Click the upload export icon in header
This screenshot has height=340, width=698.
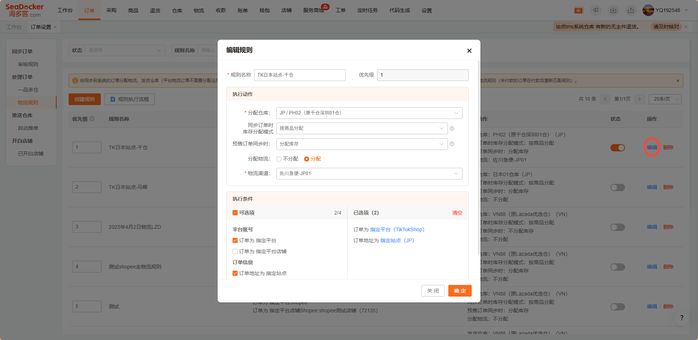click(631, 10)
